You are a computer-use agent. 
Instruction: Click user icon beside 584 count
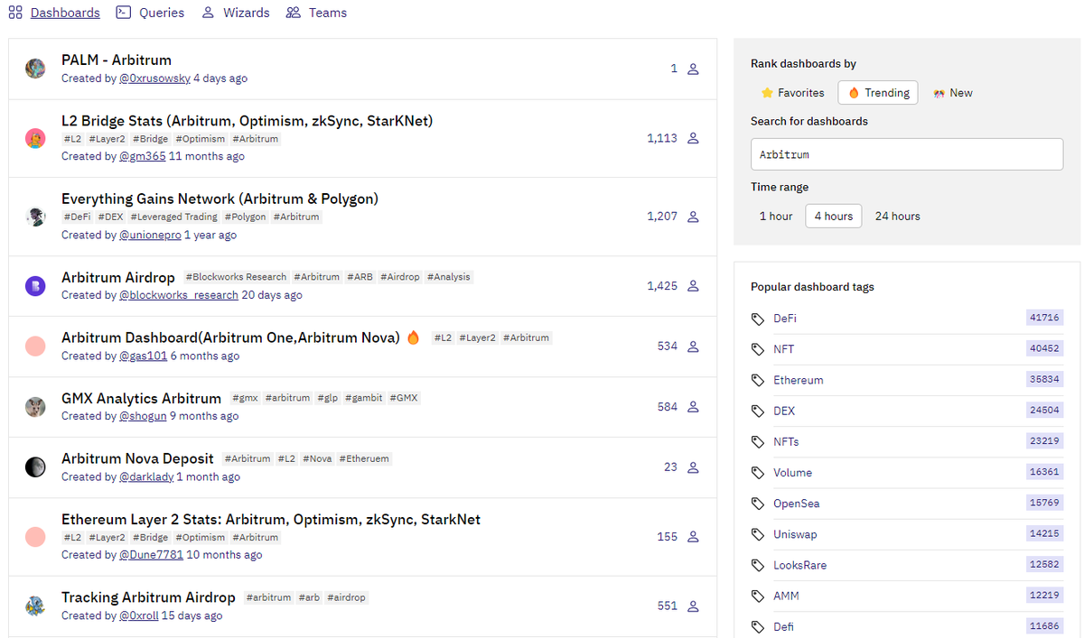coord(693,407)
